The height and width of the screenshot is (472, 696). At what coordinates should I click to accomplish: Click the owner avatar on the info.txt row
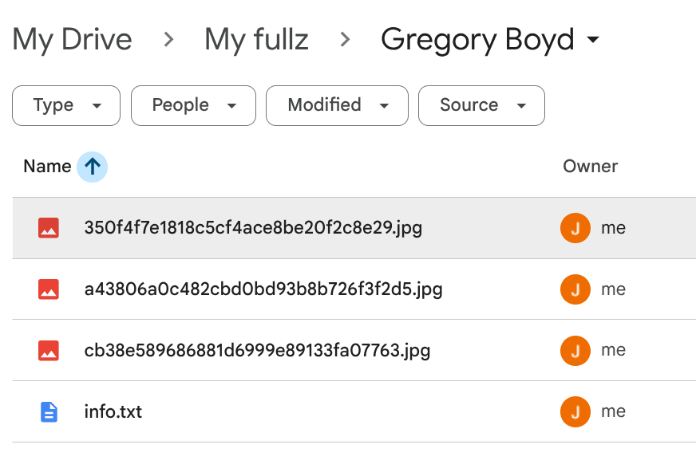click(x=575, y=411)
